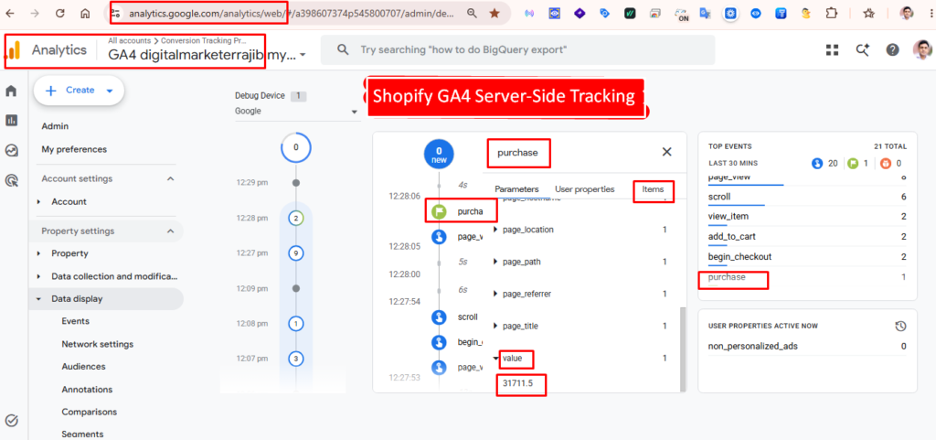Open Network settings under Data display
This screenshot has height=440, width=936.
[x=97, y=345]
